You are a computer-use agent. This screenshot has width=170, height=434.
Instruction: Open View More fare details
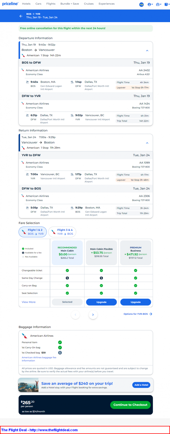point(29,302)
